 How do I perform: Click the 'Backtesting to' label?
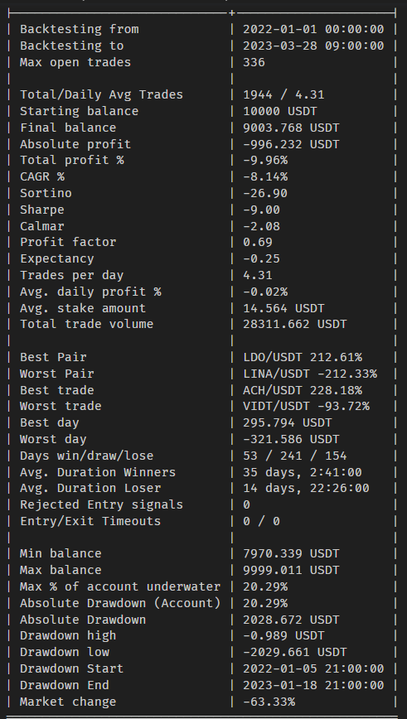71,46
